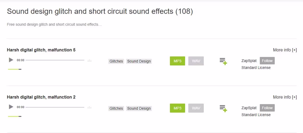This screenshot has height=133, width=303.
Task: Follow ZapSplat from the malfunction 2 row
Action: (267, 108)
